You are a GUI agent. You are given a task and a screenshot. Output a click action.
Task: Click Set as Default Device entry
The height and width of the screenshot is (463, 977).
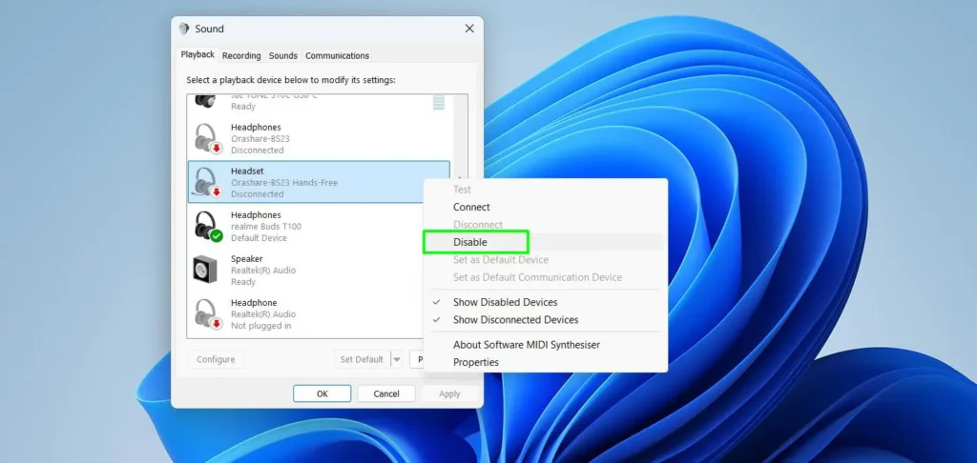(500, 259)
